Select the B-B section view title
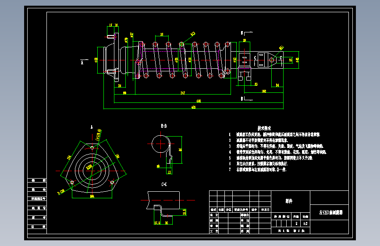 164,126
